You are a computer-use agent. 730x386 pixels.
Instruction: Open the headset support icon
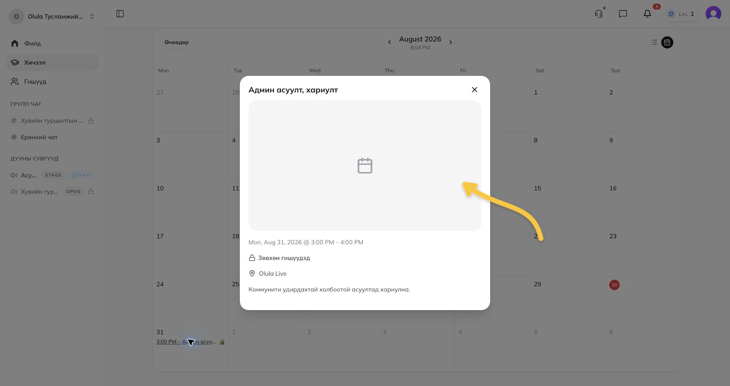(x=599, y=14)
